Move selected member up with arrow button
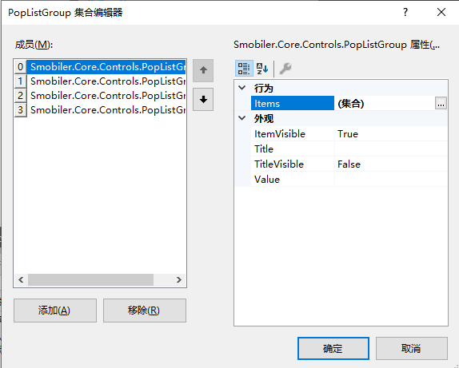 click(x=203, y=70)
